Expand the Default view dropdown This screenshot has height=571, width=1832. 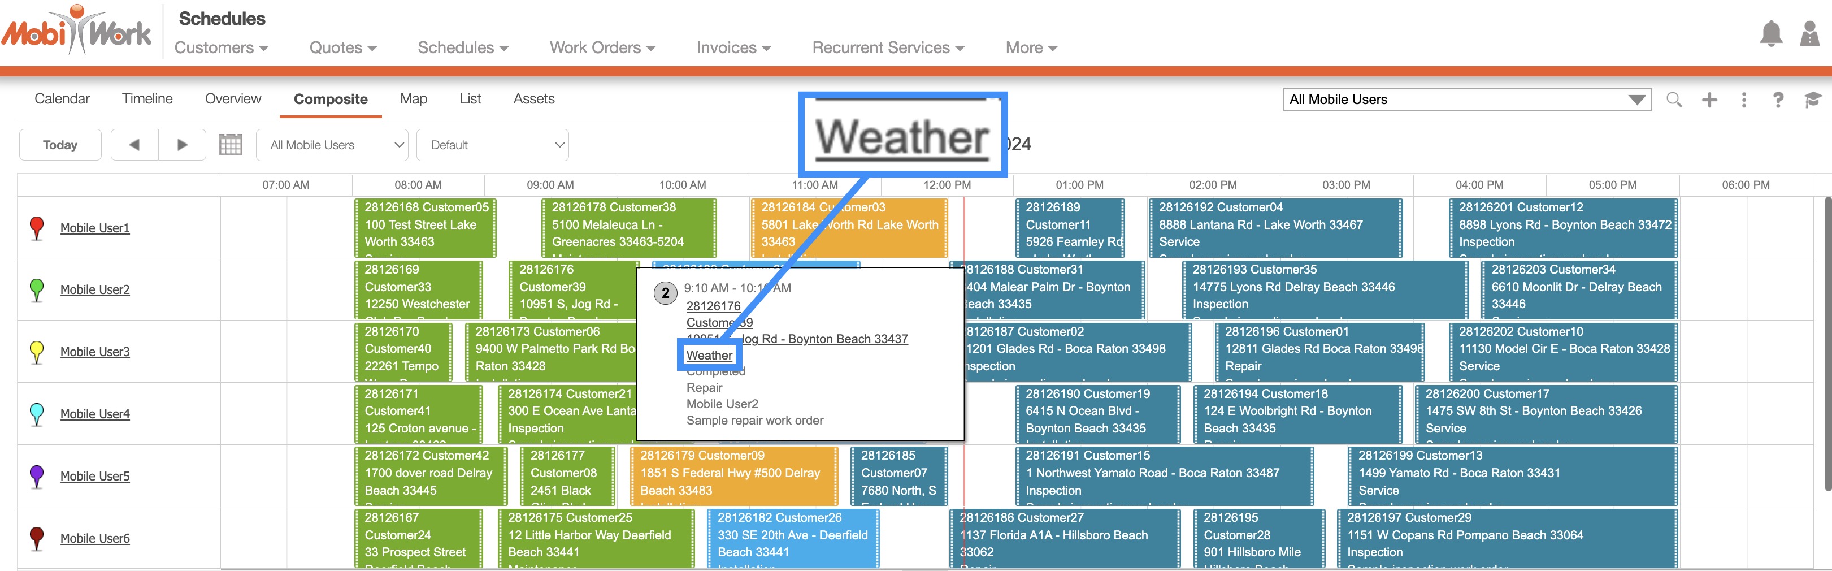[x=492, y=145]
